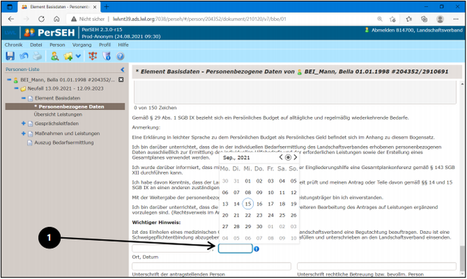The height and width of the screenshot is (279, 467).
Task: Open the browser three-dots settings menu
Action: point(455,19)
